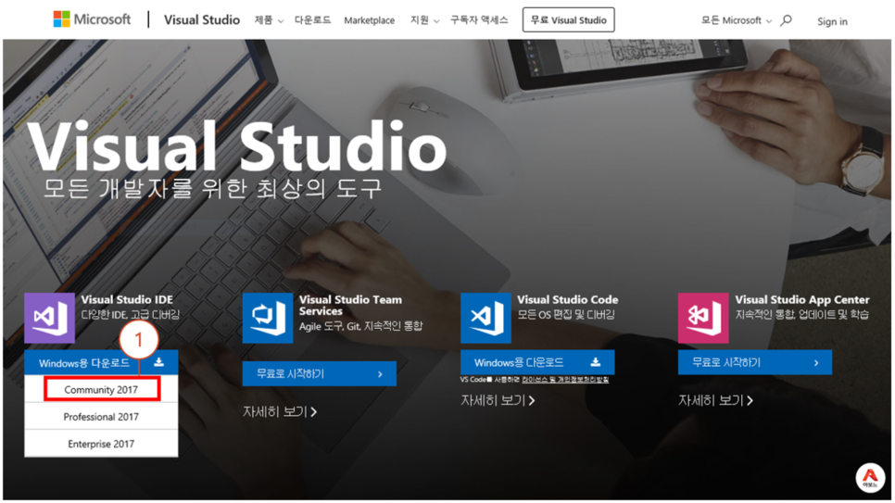Screen dimensions: 895x503
Task: Open the VS Code license and privacy link
Action: [x=565, y=380]
